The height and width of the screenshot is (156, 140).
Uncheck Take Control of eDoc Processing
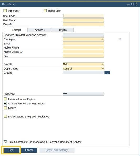coord(5,142)
